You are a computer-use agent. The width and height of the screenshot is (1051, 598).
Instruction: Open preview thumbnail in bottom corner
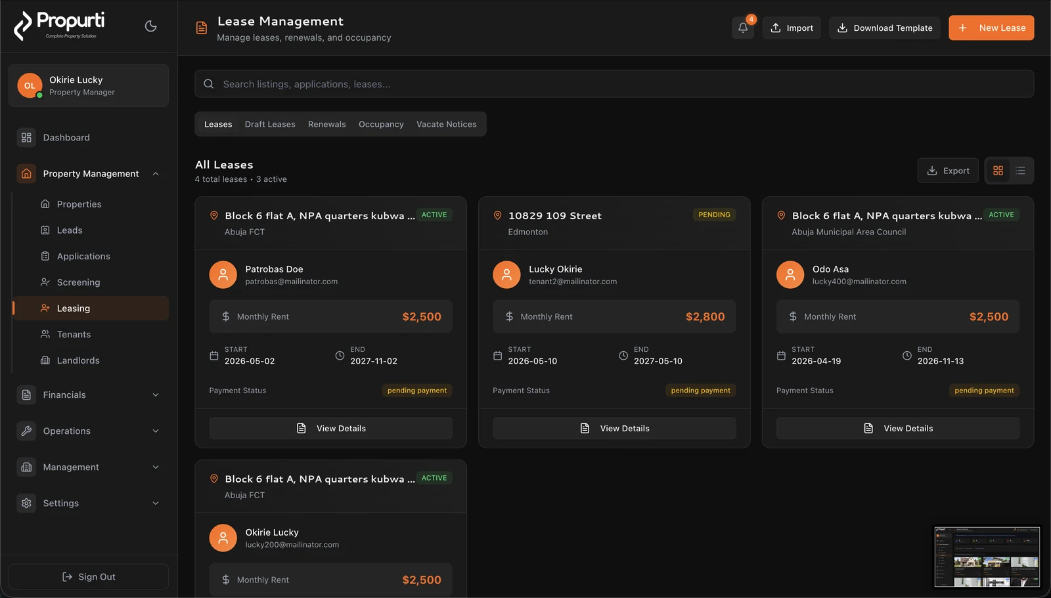[x=987, y=557]
